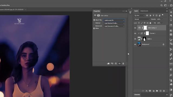The image size is (173, 97).
Task: Open the Normal blend mode dropdown
Action: click(142, 19)
